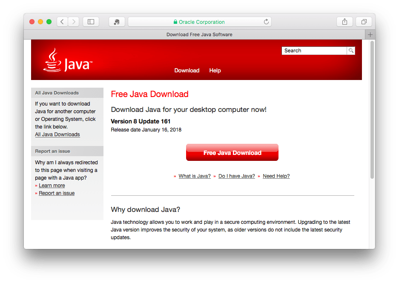Screen dimensions: 399x283
Task: Open the Help menu item
Action: point(215,71)
